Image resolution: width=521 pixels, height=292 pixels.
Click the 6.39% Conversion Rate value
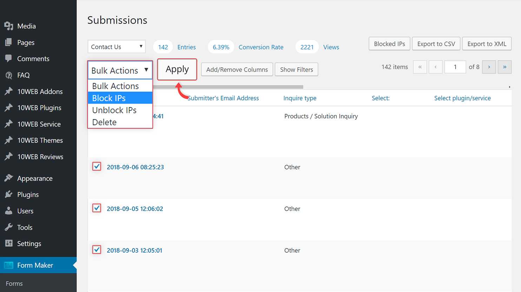click(221, 47)
